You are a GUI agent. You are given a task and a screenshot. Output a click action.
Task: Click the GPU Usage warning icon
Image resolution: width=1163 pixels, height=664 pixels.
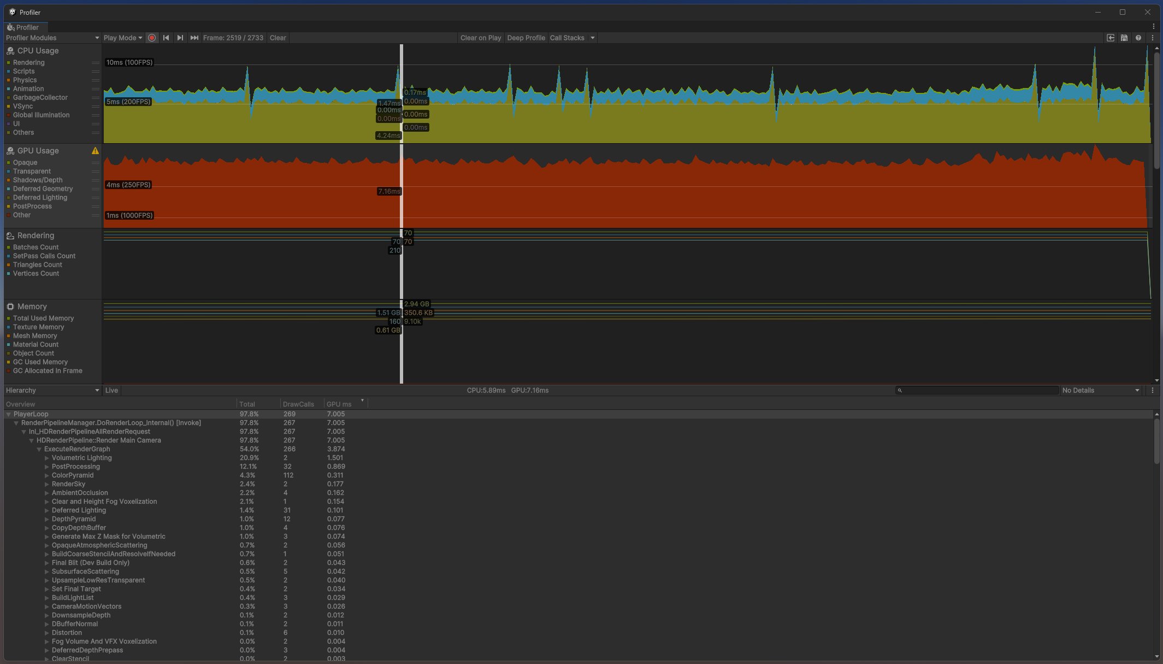tap(96, 151)
